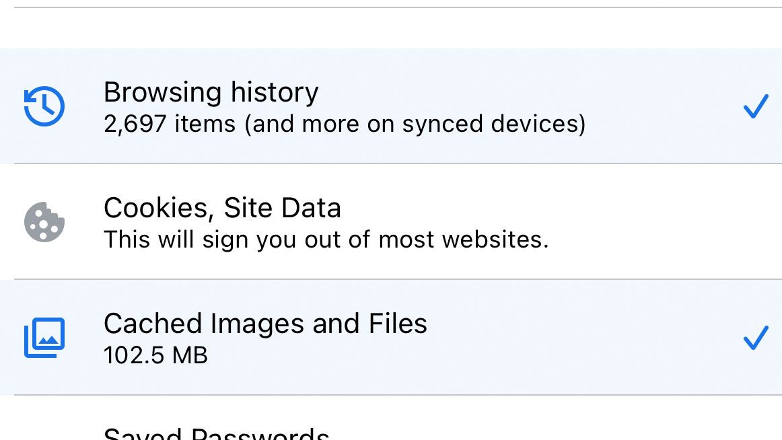Click the 102.5 MB cache size text
The image size is (782, 440).
click(155, 355)
